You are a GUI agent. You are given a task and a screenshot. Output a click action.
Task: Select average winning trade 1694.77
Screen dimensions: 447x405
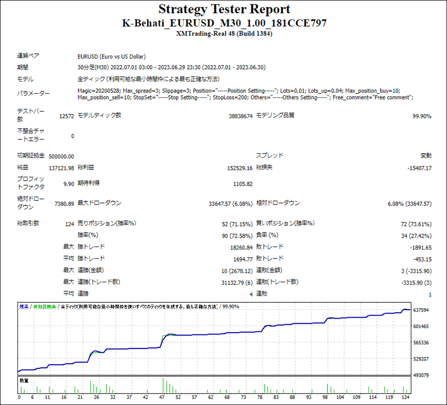243,259
